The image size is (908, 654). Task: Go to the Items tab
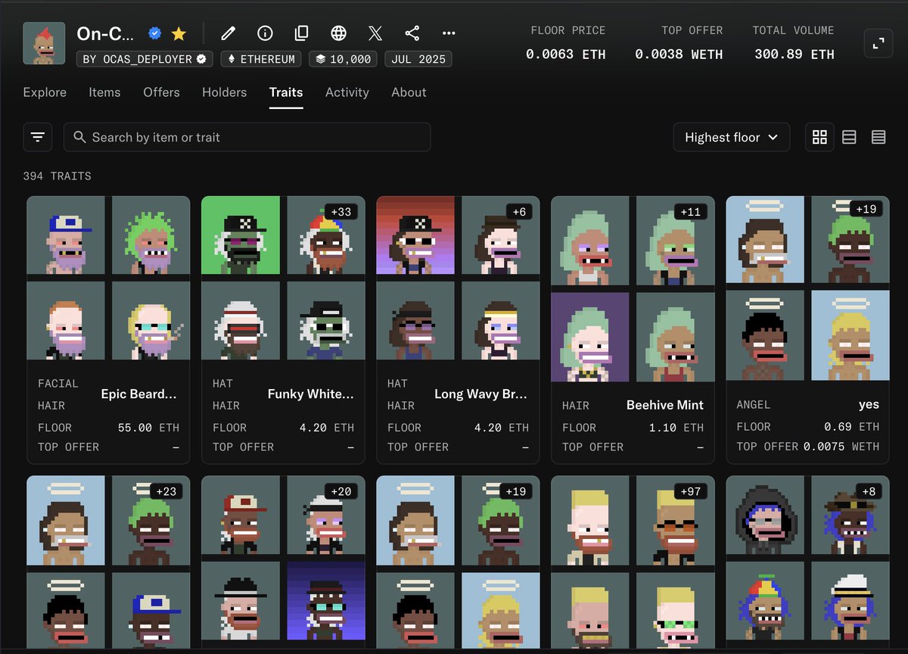(x=104, y=92)
